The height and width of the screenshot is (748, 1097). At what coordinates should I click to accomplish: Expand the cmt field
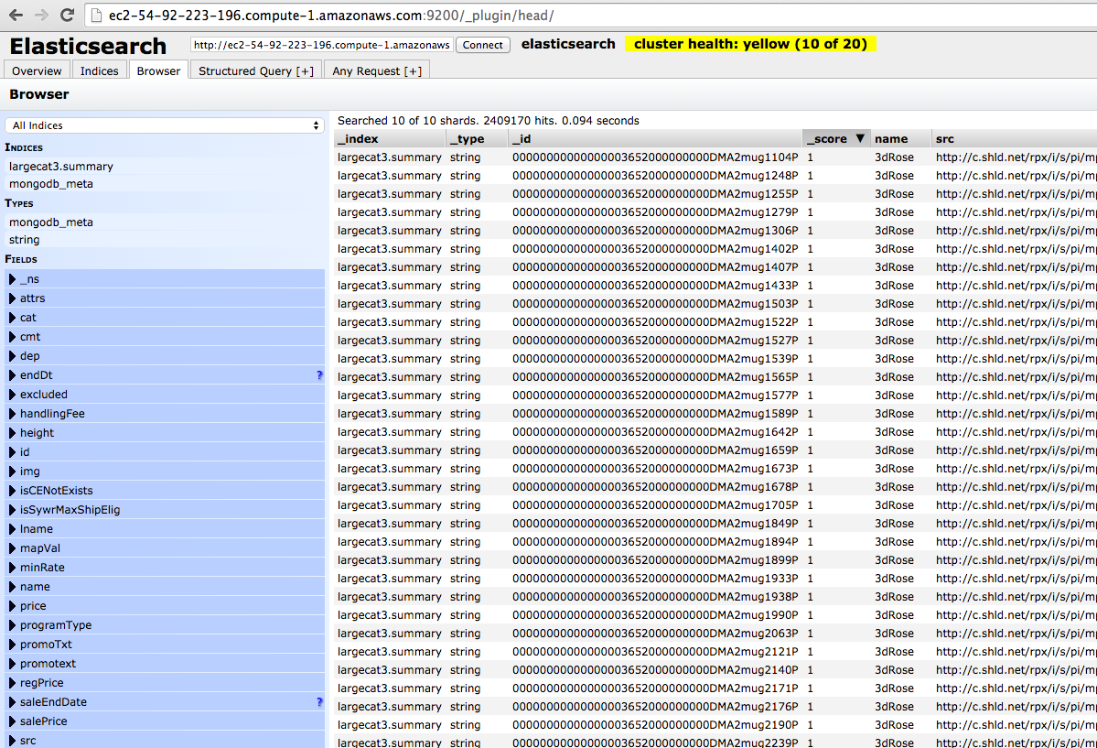(12, 337)
